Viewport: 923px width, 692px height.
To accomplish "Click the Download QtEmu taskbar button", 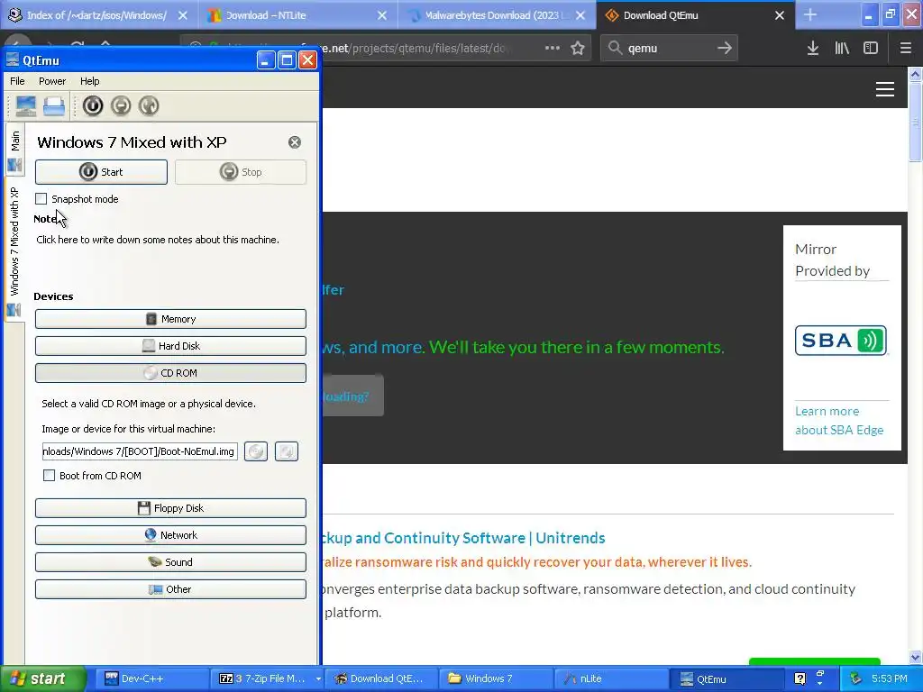I will (382, 678).
